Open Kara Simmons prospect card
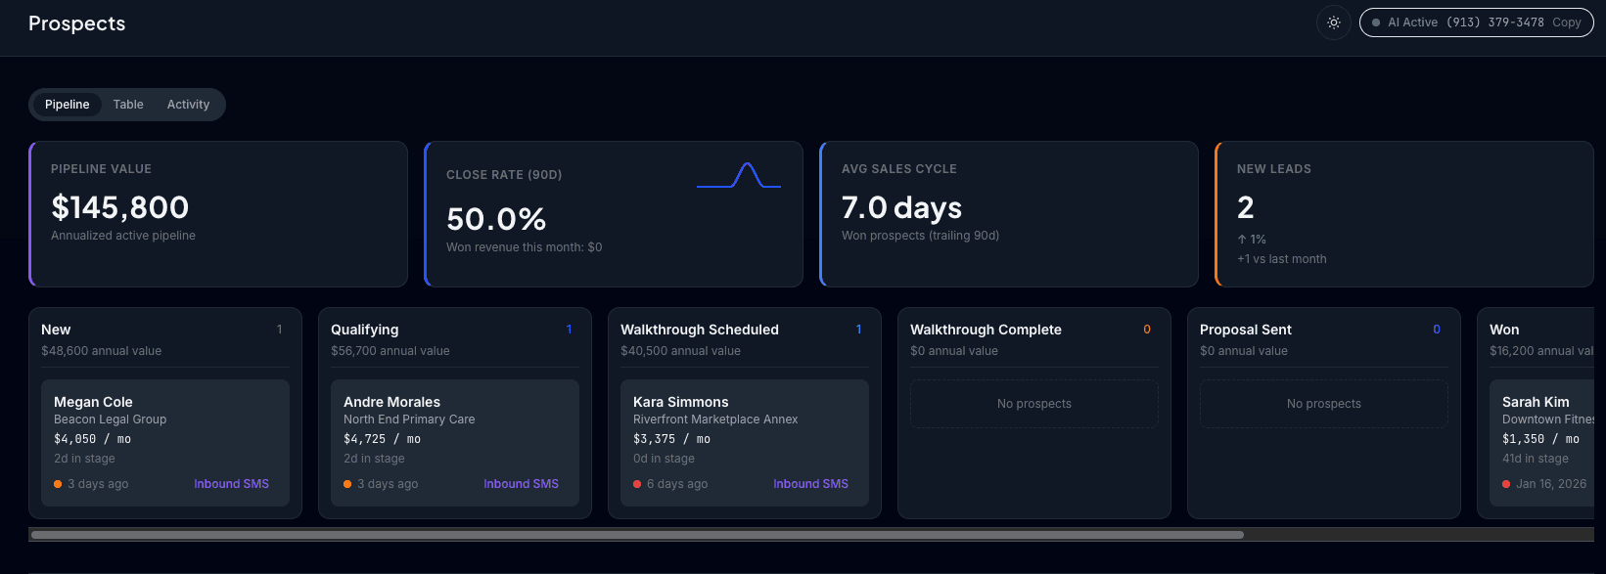The height and width of the screenshot is (574, 1606). [745, 443]
